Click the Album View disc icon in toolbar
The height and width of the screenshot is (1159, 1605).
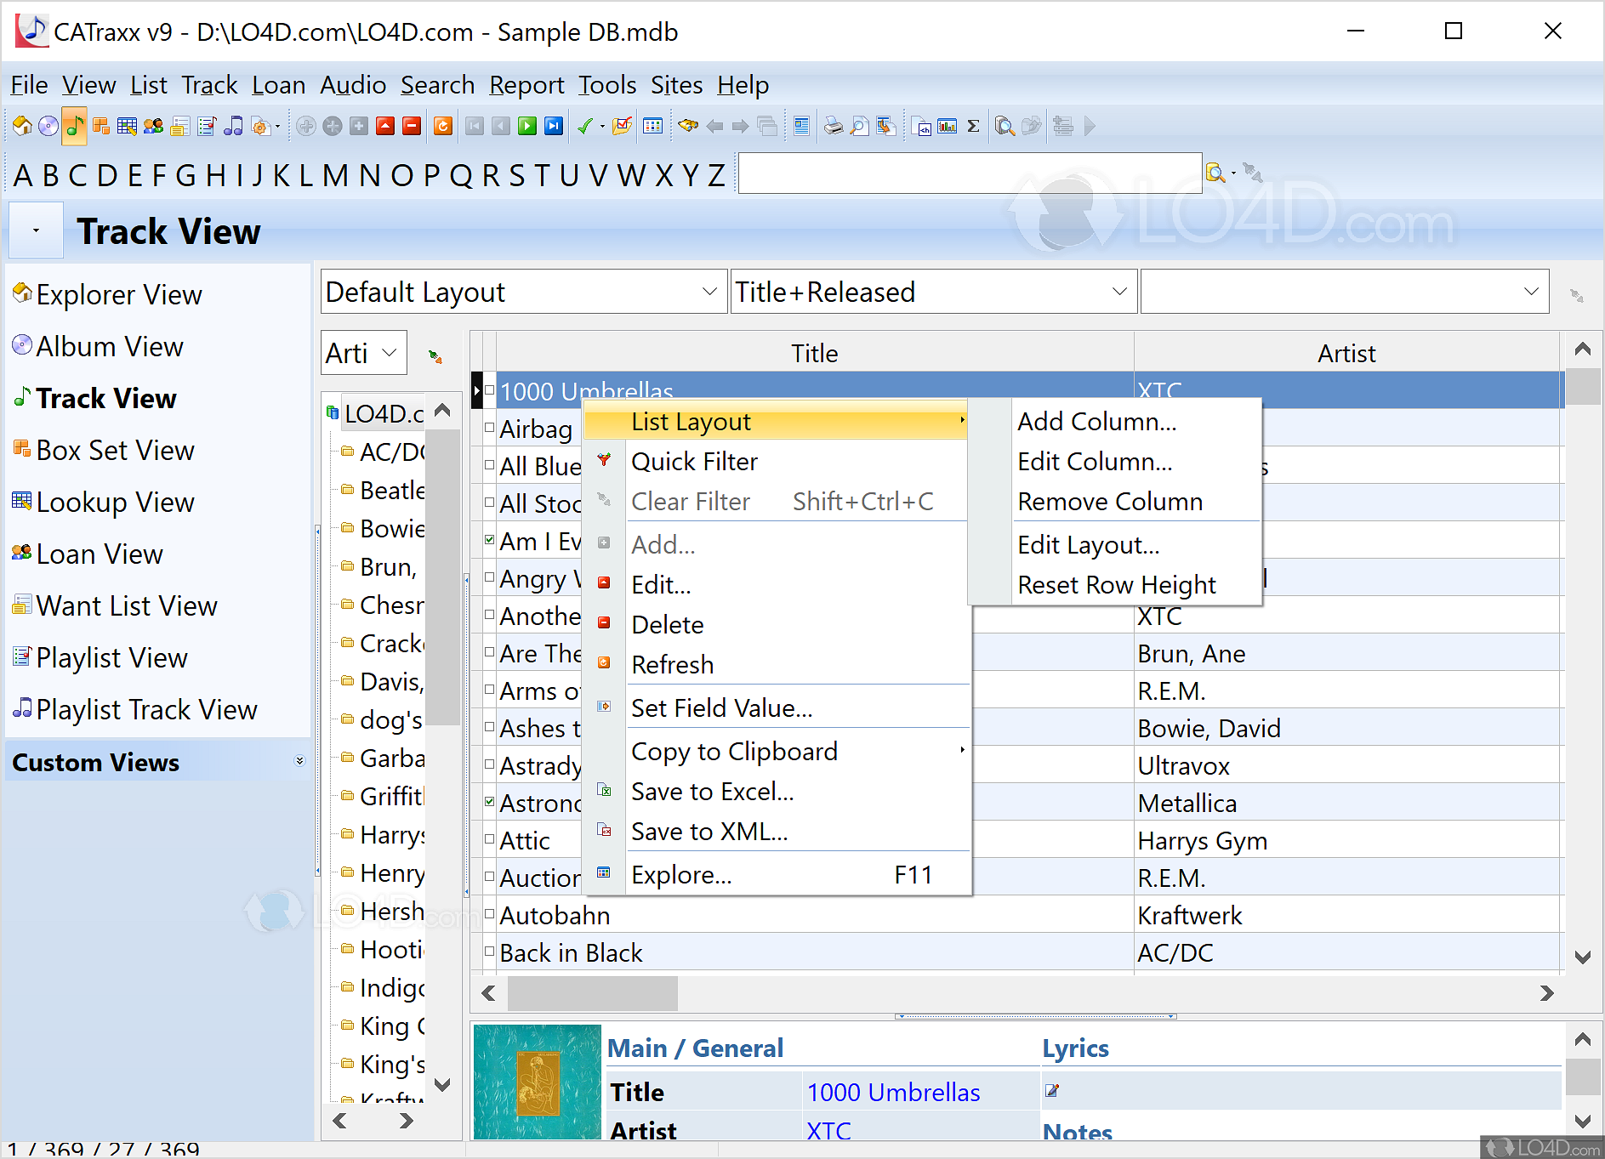[x=48, y=127]
